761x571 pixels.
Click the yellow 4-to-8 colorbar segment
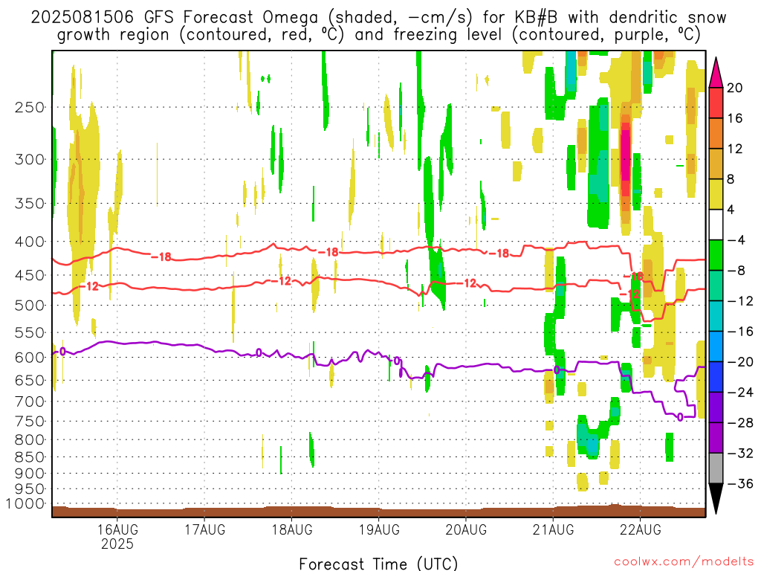pyautogui.click(x=716, y=194)
